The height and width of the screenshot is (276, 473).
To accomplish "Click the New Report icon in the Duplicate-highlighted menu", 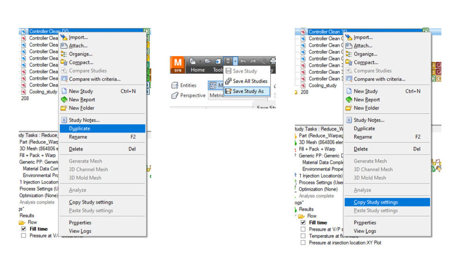I will (x=64, y=100).
